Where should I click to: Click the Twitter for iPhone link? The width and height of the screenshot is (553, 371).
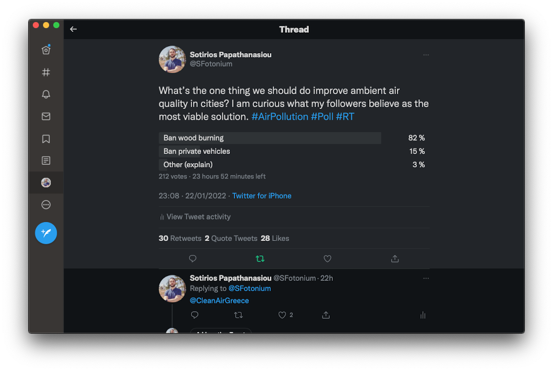262,196
